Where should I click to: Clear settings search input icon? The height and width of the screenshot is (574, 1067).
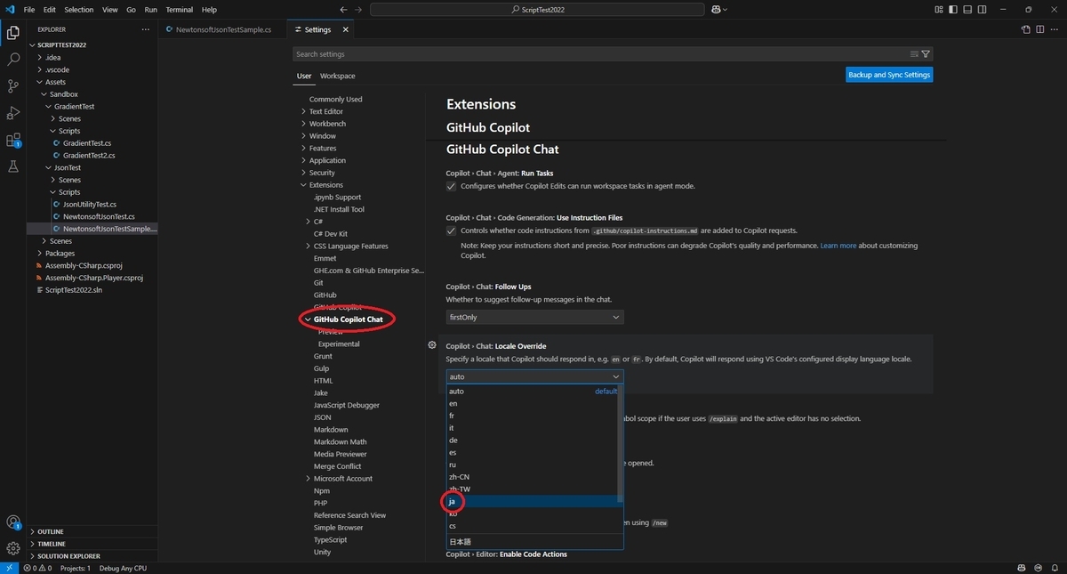click(x=914, y=54)
